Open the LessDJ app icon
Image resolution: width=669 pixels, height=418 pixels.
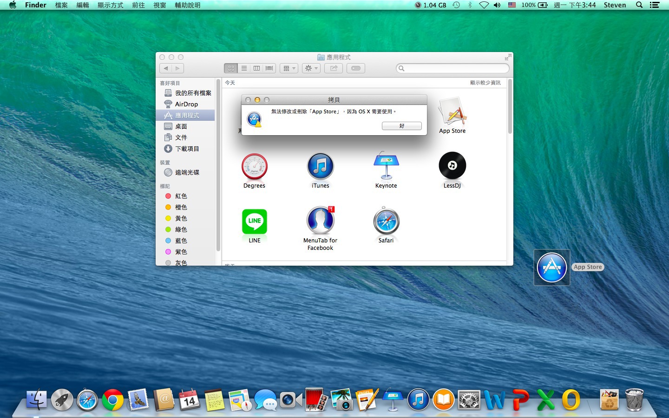coord(452,166)
